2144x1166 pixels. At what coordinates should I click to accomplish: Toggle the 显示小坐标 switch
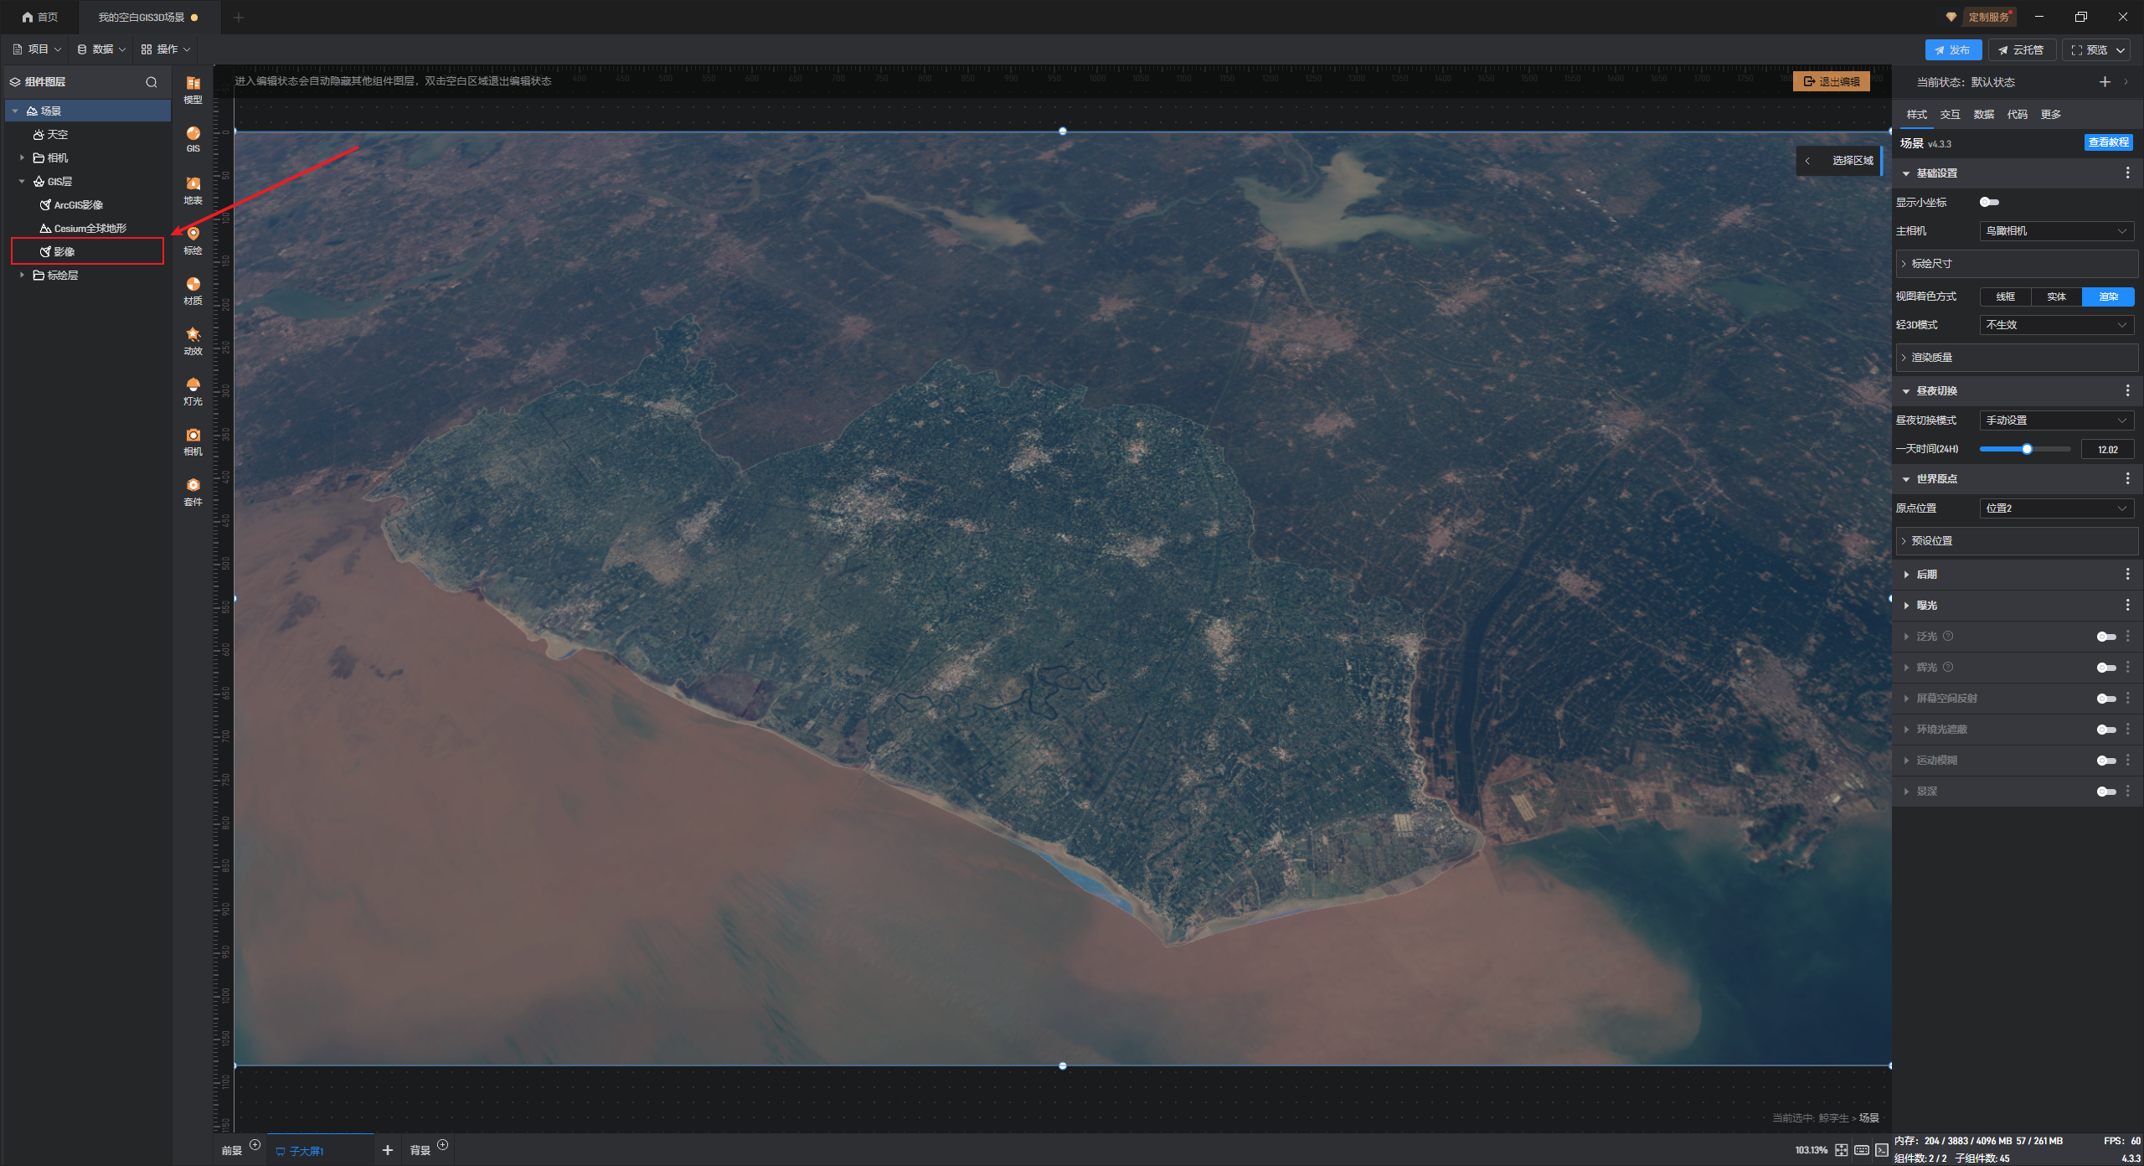[x=1989, y=202]
